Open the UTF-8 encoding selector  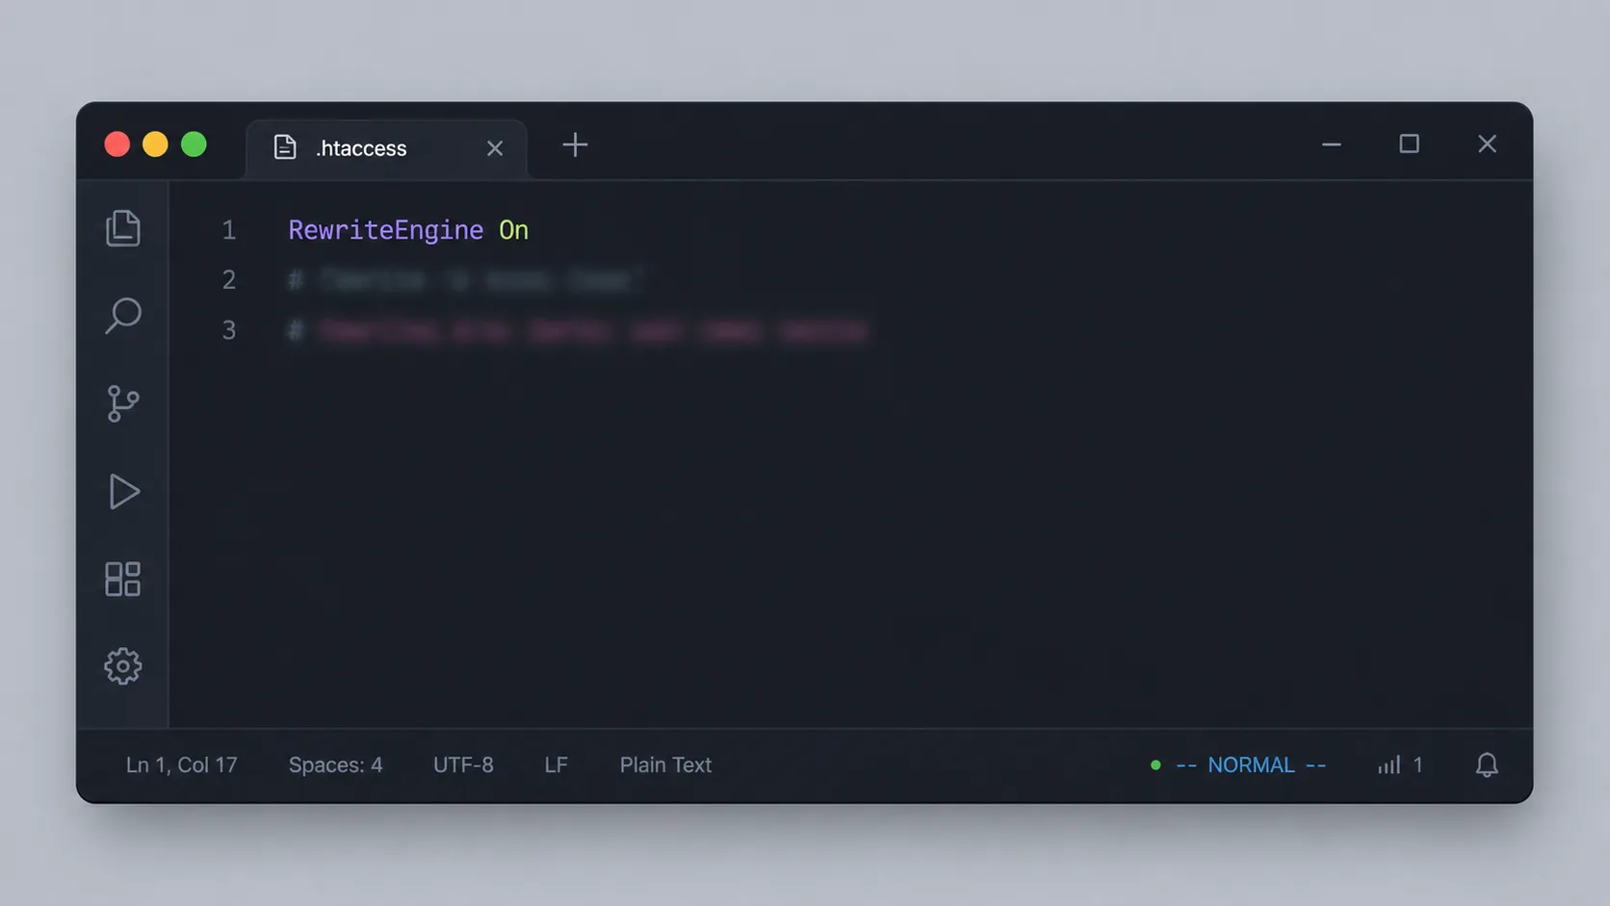point(463,764)
